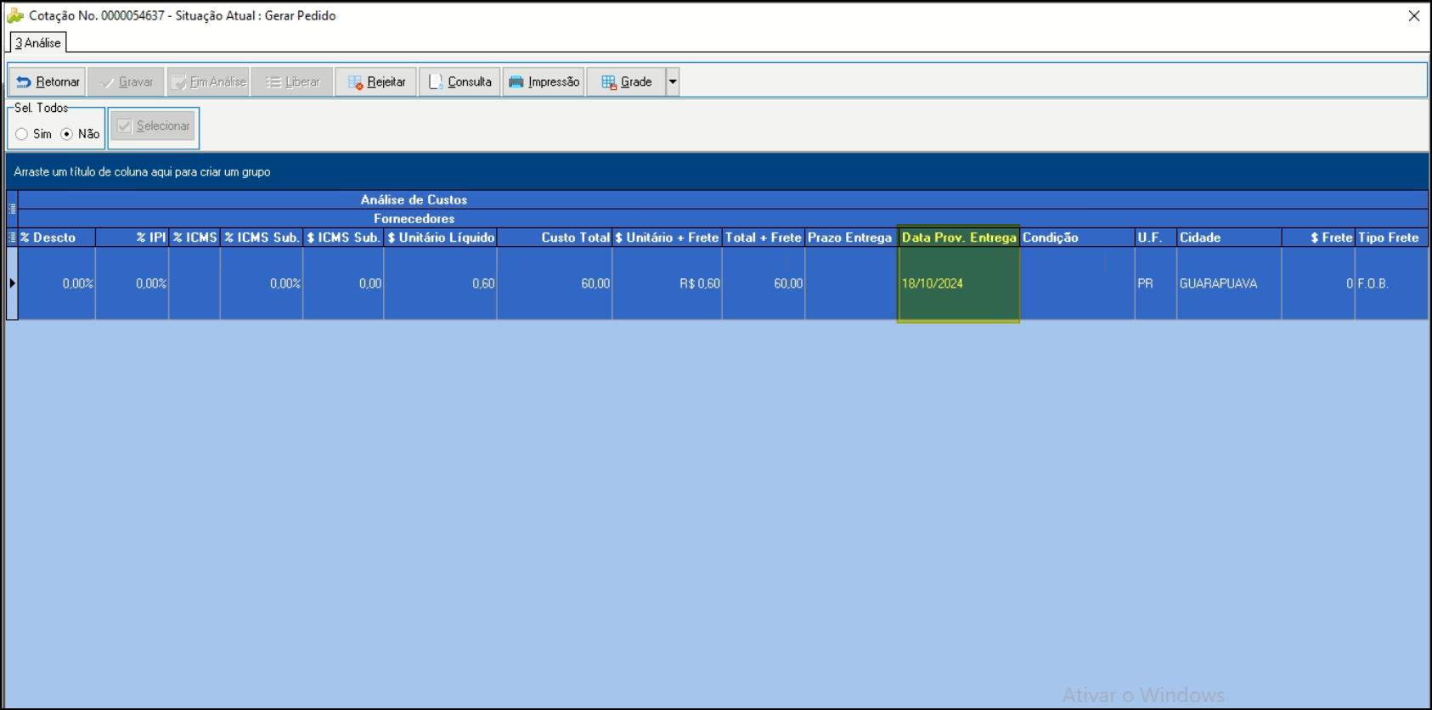This screenshot has width=1432, height=710.
Task: Select the R$ 0,60 unit plus freight cell
Action: [x=667, y=284]
